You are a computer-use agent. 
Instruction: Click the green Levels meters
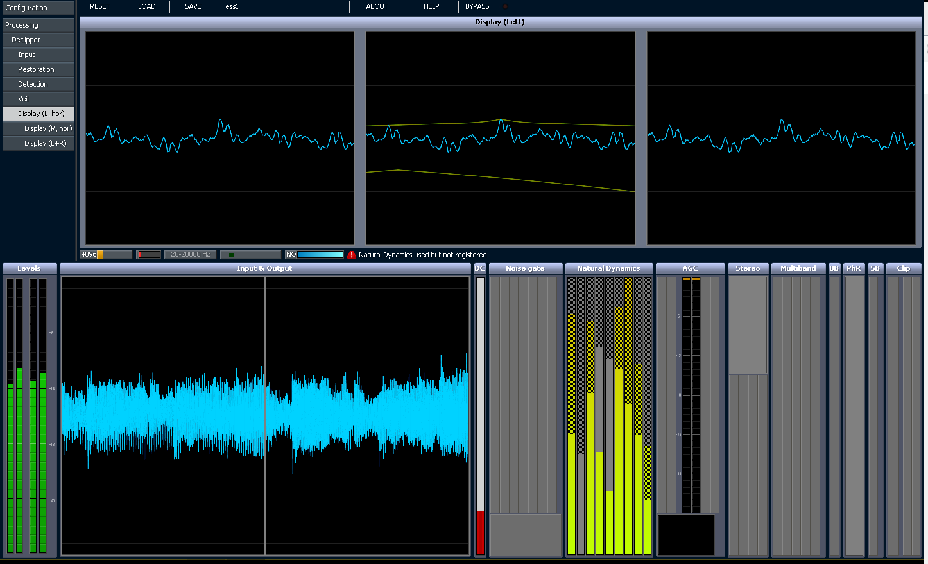click(x=27, y=416)
